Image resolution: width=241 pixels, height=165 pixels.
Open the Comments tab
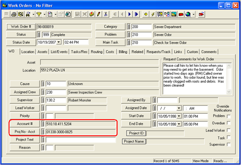[x=209, y=52]
